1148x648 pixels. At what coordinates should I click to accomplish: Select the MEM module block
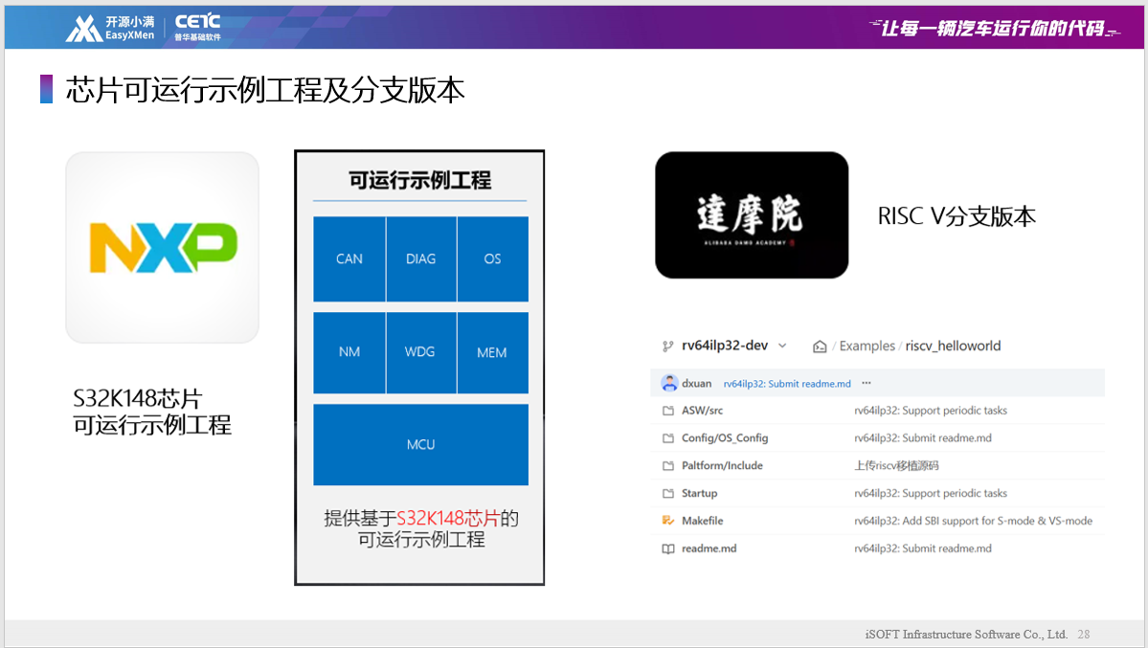click(x=493, y=352)
